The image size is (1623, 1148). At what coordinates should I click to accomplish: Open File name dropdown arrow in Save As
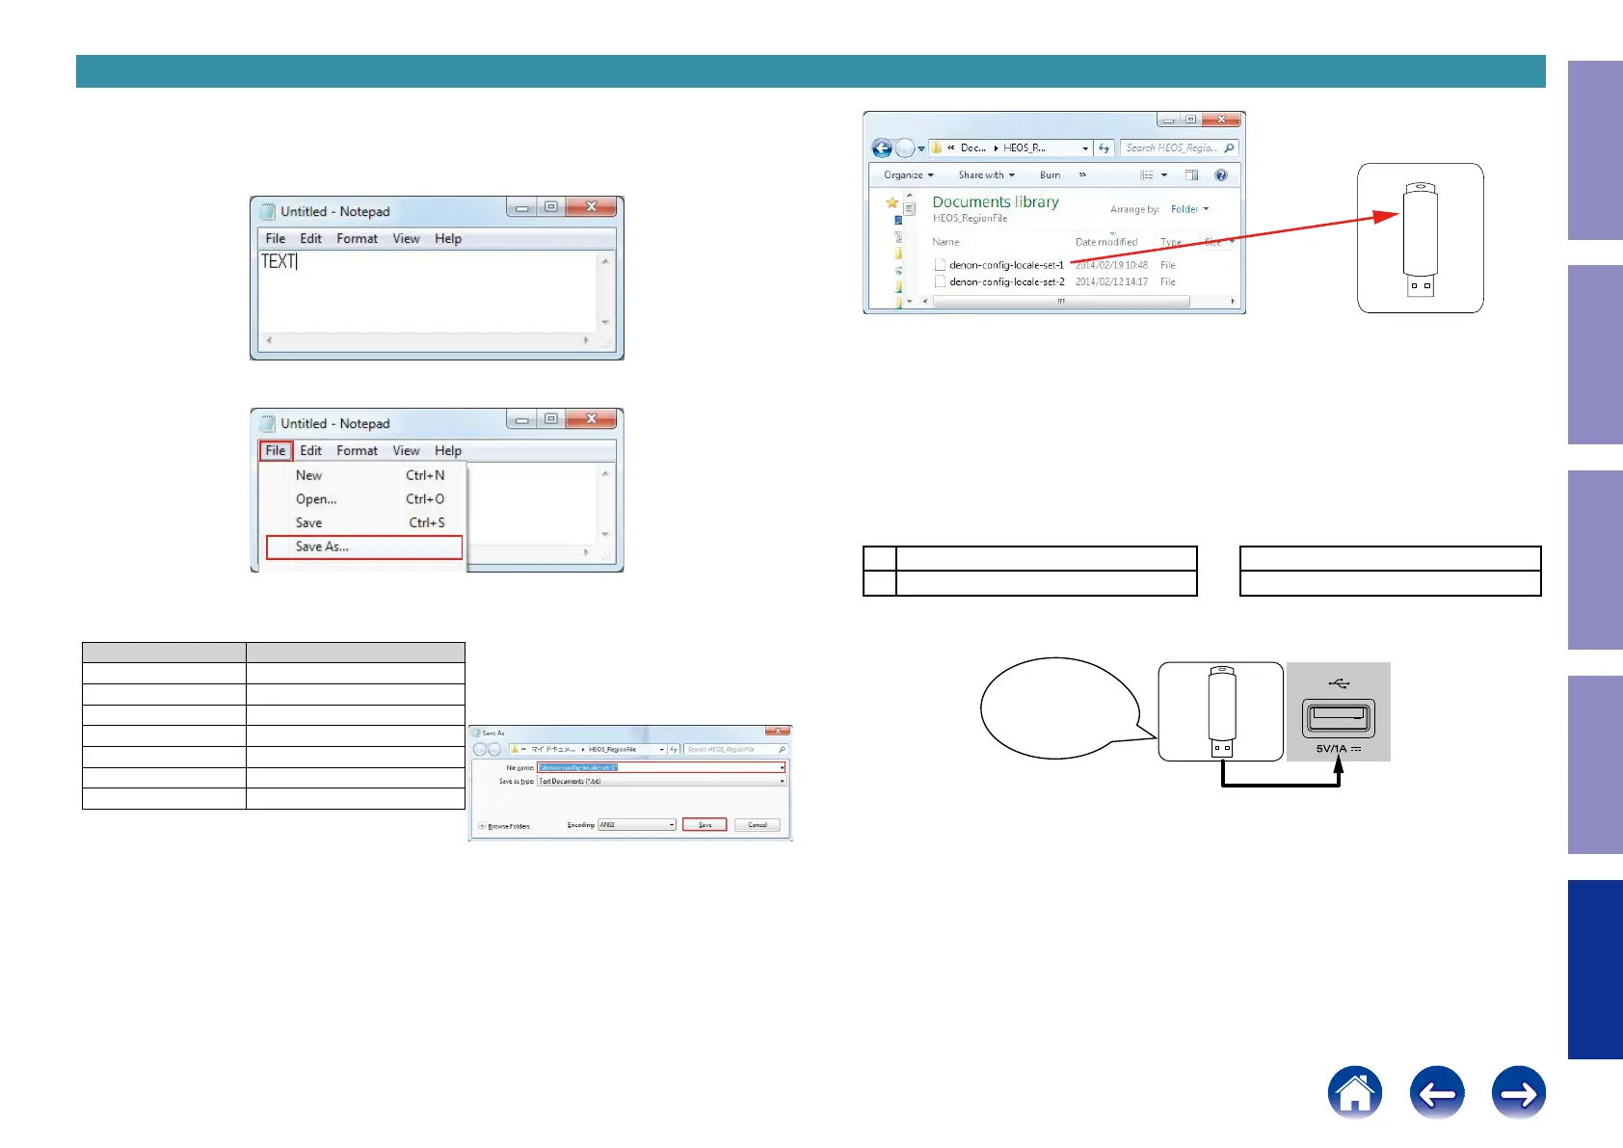pyautogui.click(x=782, y=768)
